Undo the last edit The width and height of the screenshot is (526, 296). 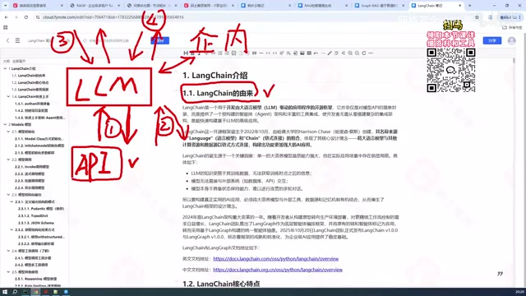316,53
